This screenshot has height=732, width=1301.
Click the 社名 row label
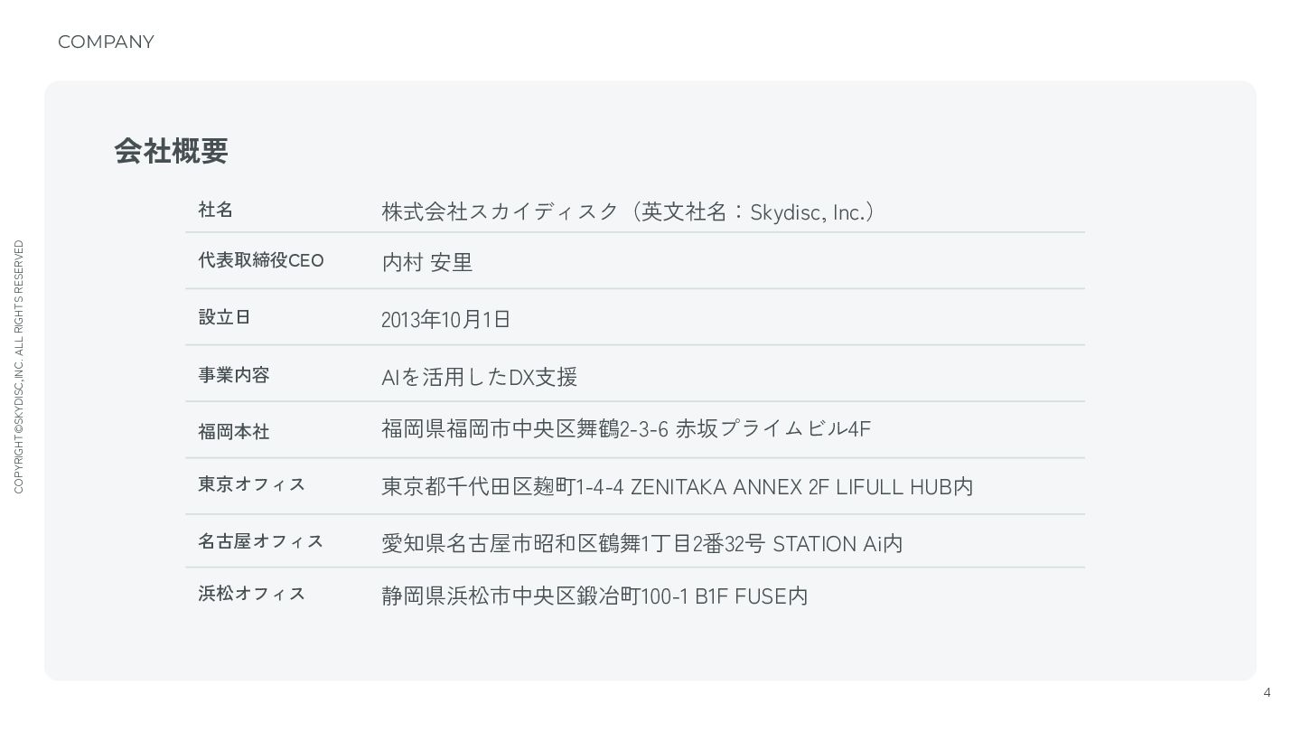(x=216, y=210)
